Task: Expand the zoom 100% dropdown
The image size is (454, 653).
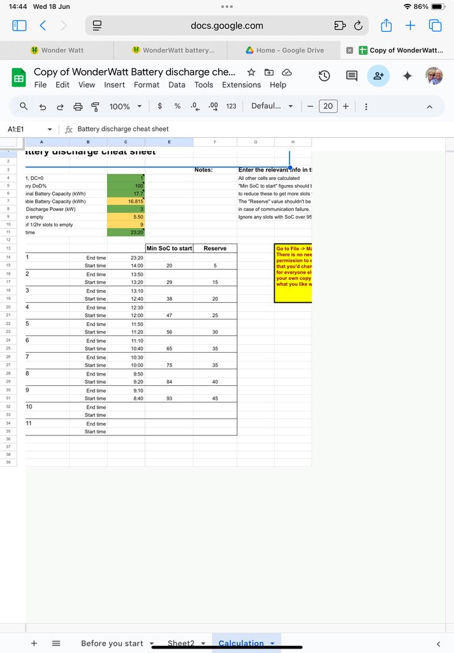Action: coord(126,106)
